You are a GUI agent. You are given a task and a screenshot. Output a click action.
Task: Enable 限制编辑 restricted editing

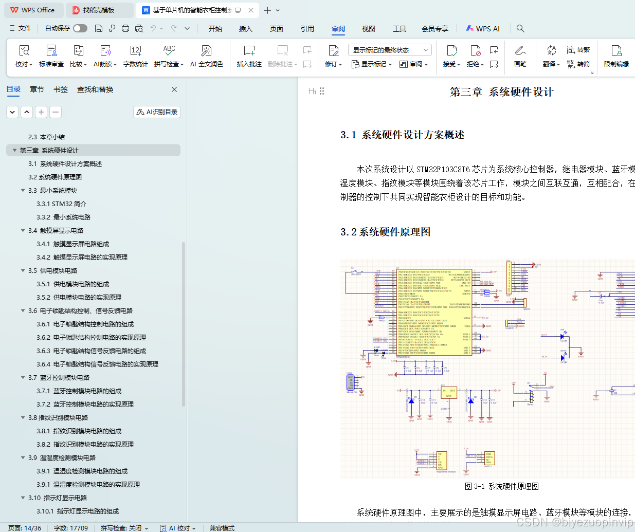pyautogui.click(x=616, y=57)
